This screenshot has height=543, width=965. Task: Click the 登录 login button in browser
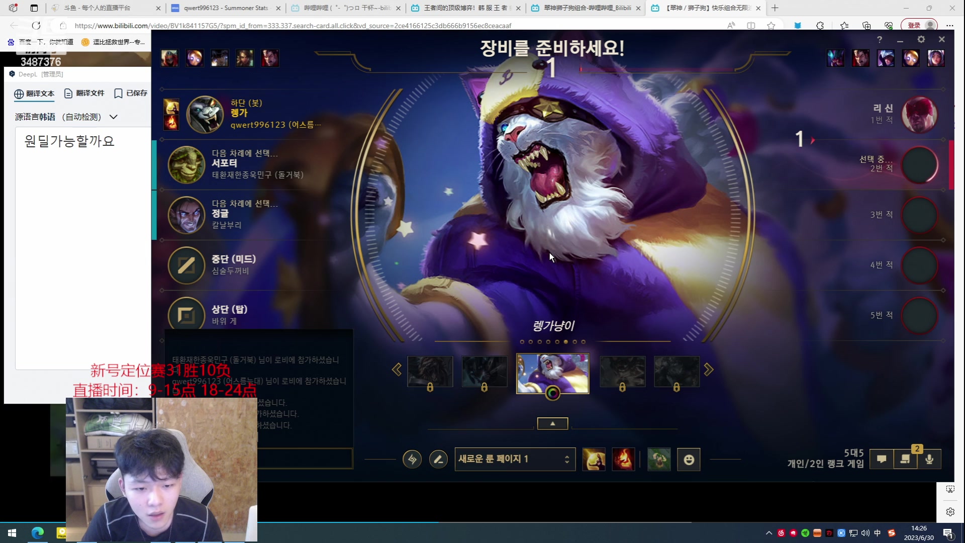pos(914,25)
